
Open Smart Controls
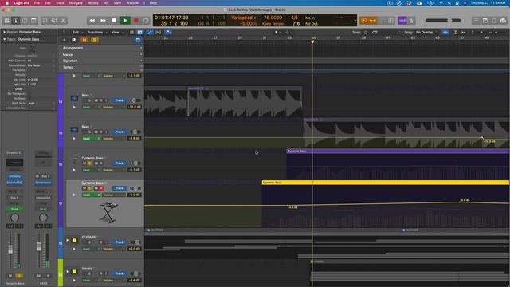pos(45,21)
